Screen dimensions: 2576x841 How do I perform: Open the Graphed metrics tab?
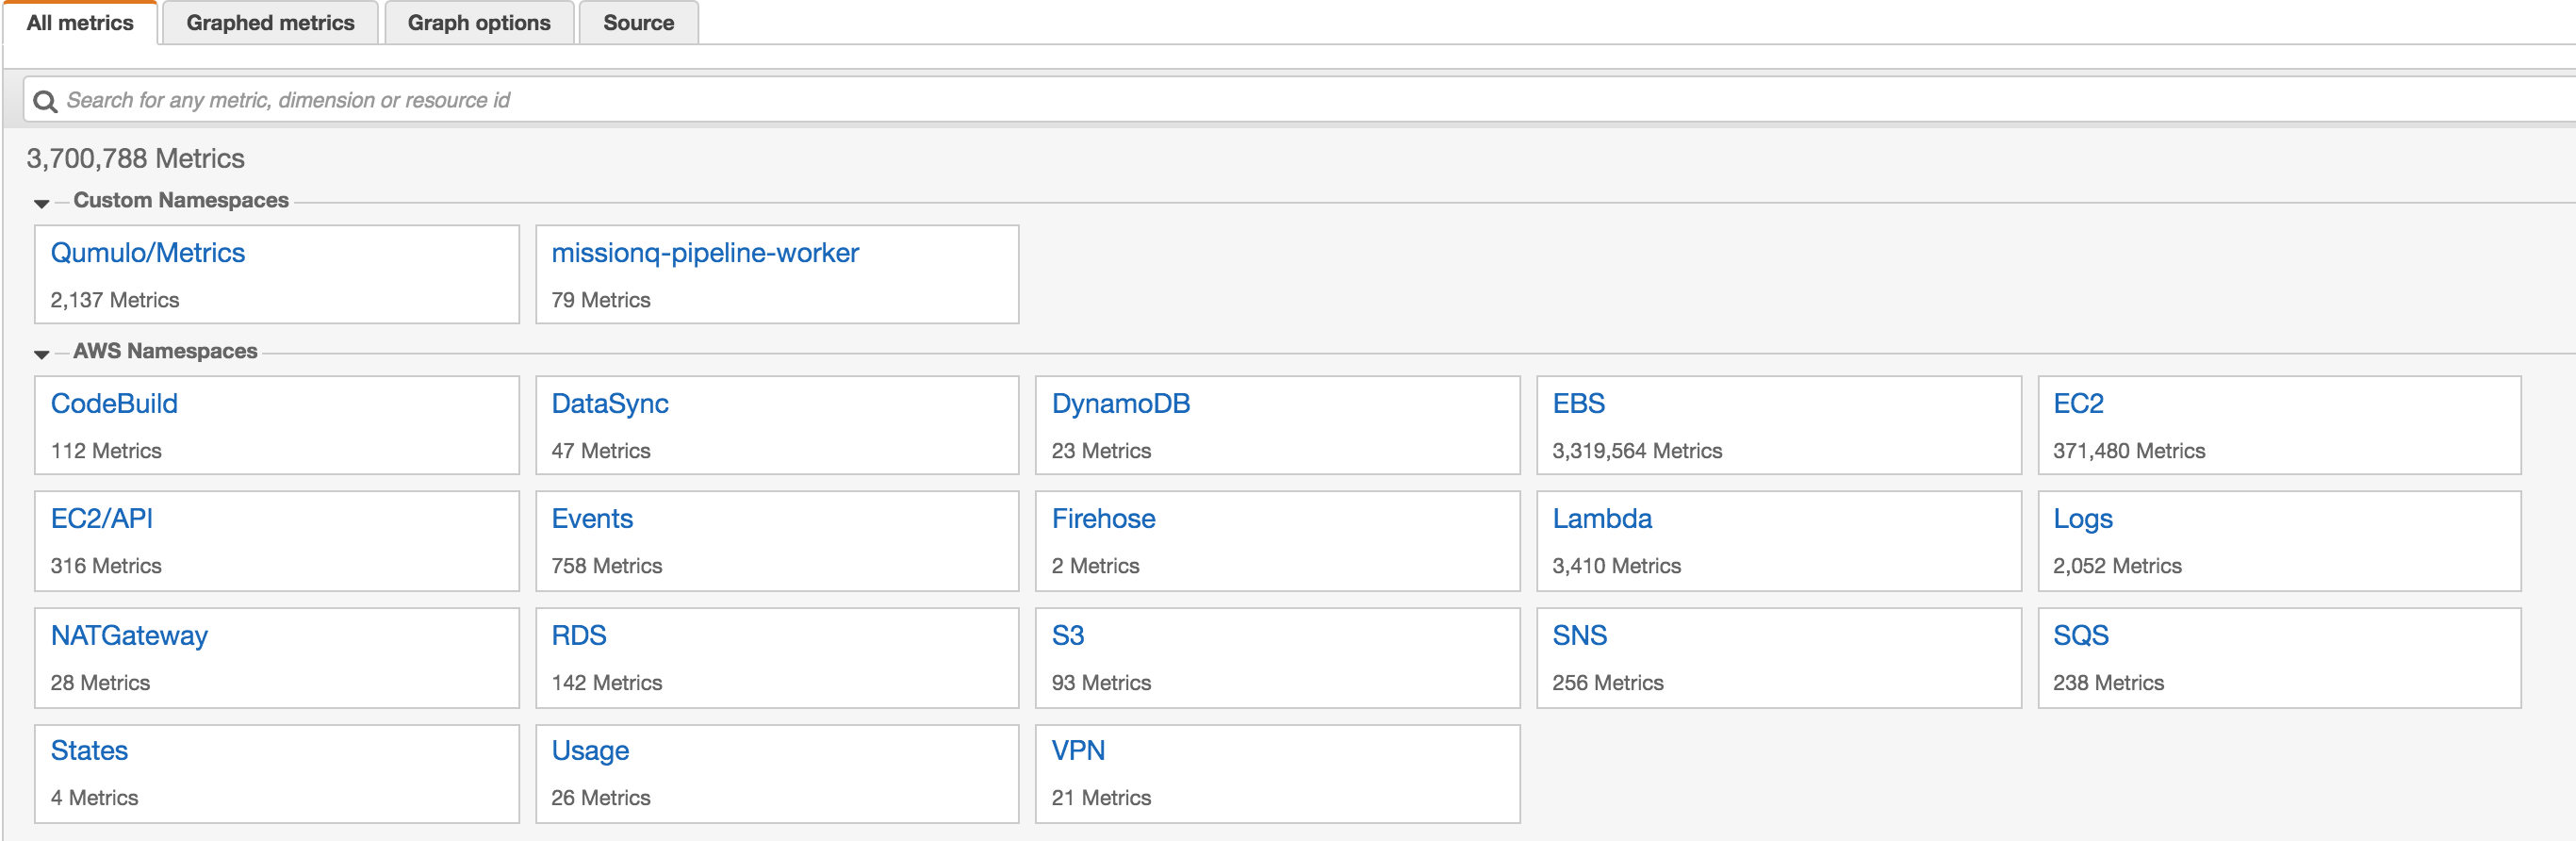tap(270, 23)
